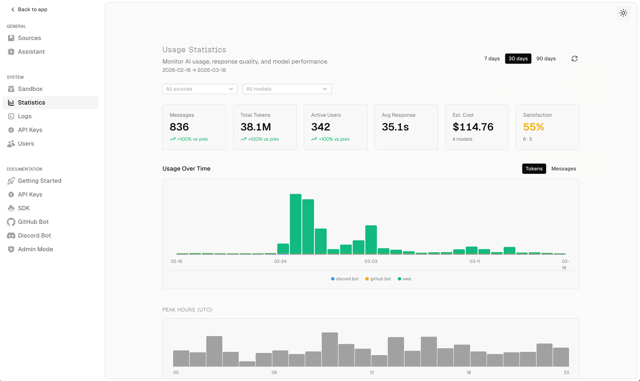
Task: Click the All models chevron arrow
Action: pos(325,89)
